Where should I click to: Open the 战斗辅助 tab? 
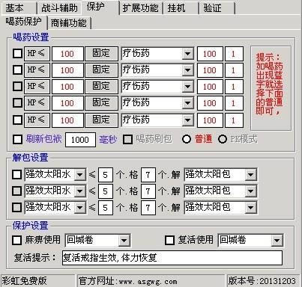59,8
